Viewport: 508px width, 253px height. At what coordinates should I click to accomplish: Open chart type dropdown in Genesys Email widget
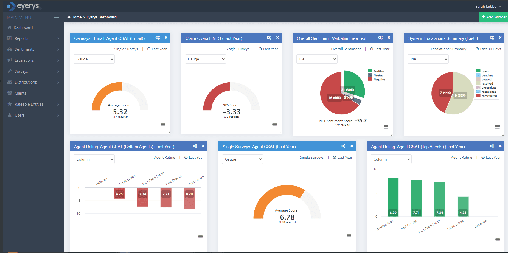click(x=94, y=59)
